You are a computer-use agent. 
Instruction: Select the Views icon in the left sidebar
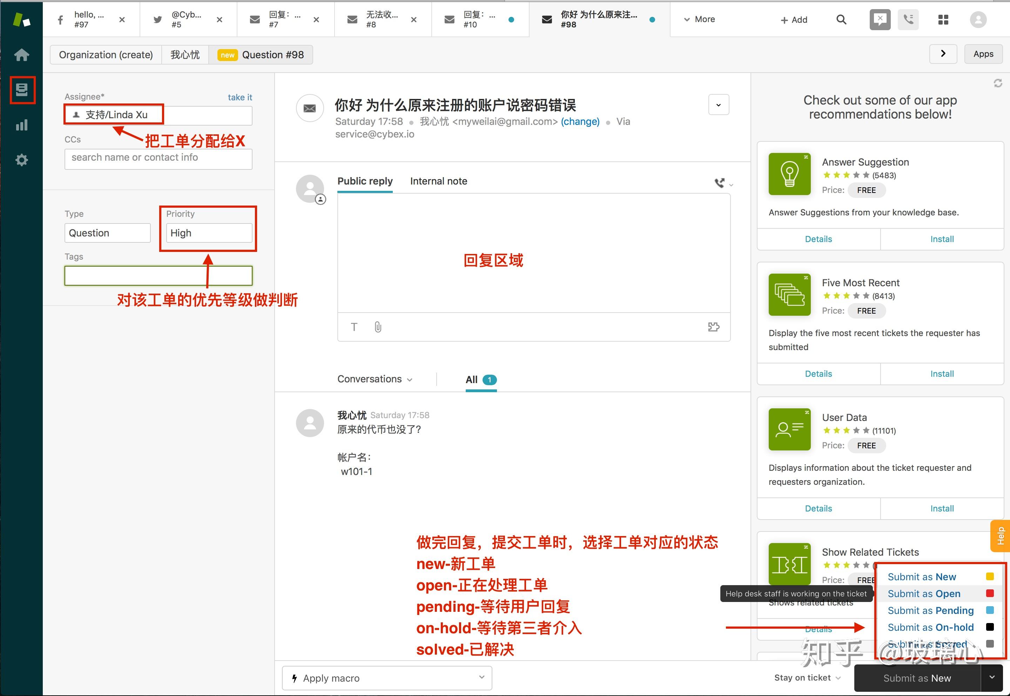click(x=22, y=89)
